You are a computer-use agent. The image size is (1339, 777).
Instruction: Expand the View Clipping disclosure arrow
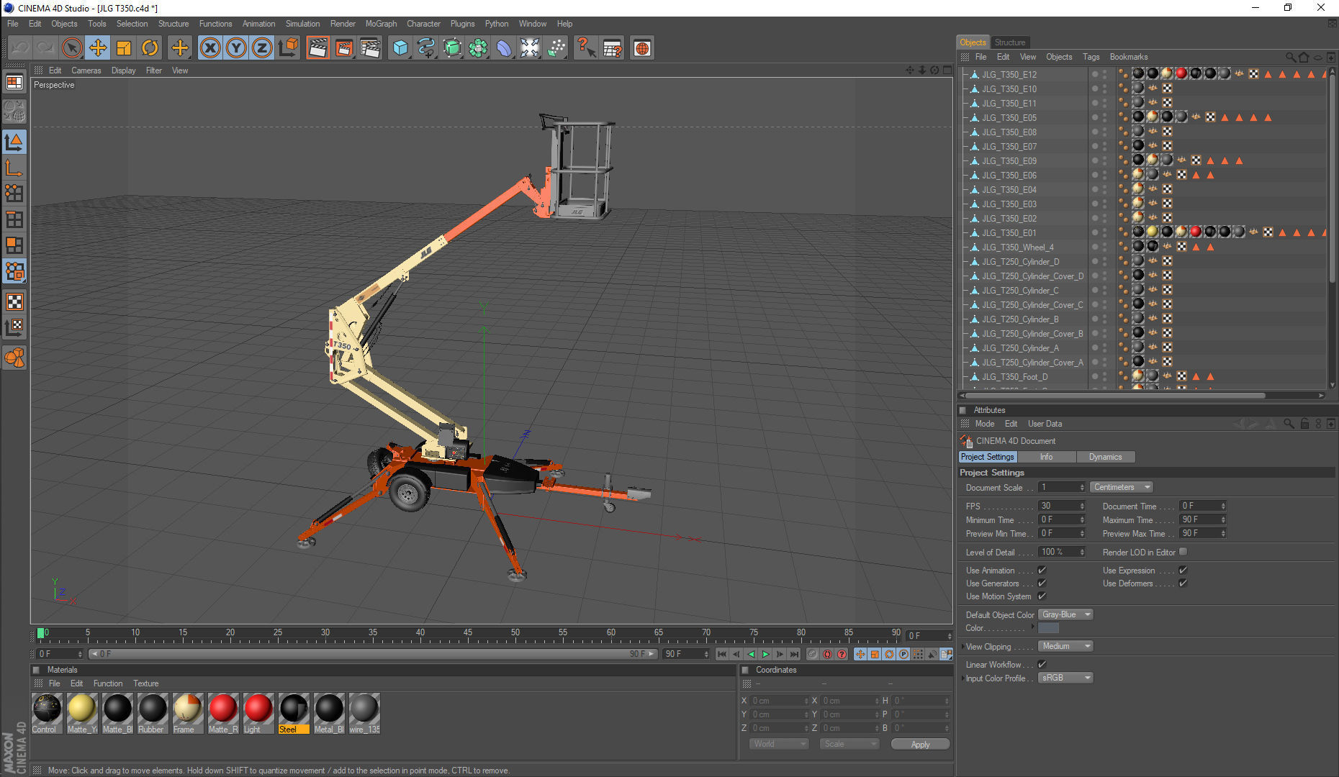[x=962, y=647]
